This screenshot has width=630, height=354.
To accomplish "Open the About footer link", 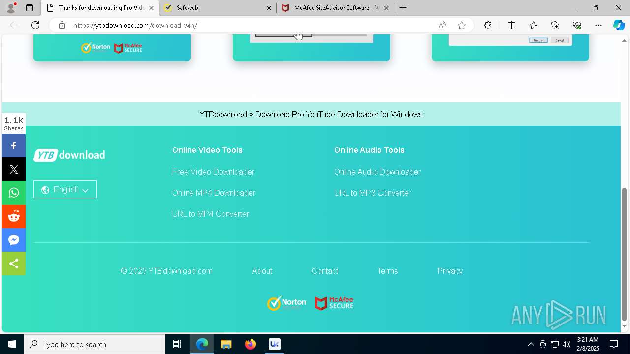I will (x=262, y=271).
